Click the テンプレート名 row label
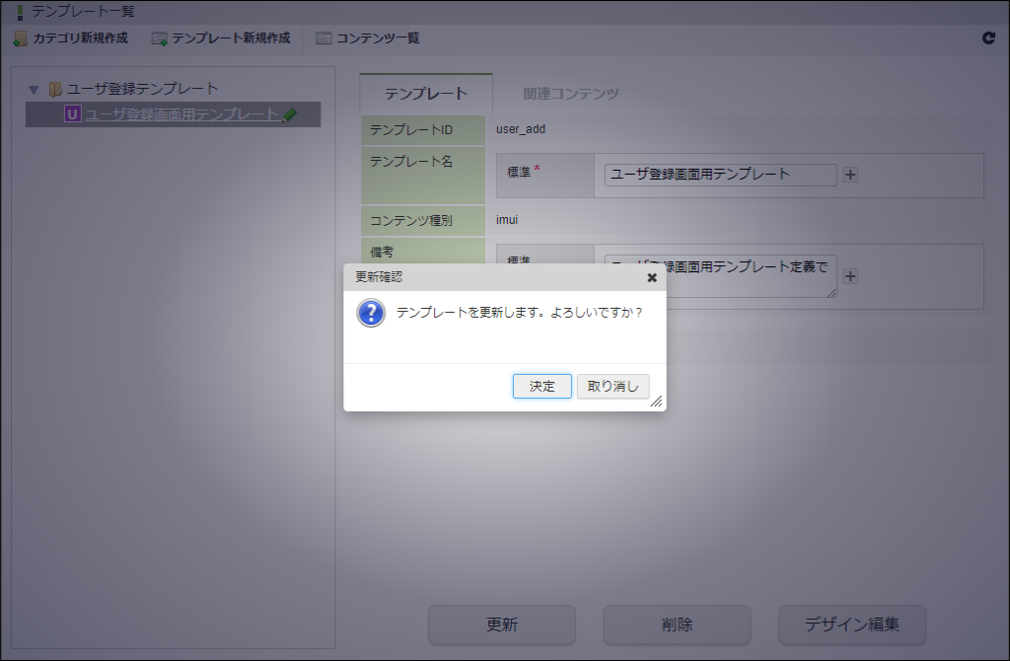1010x661 pixels. (x=411, y=162)
